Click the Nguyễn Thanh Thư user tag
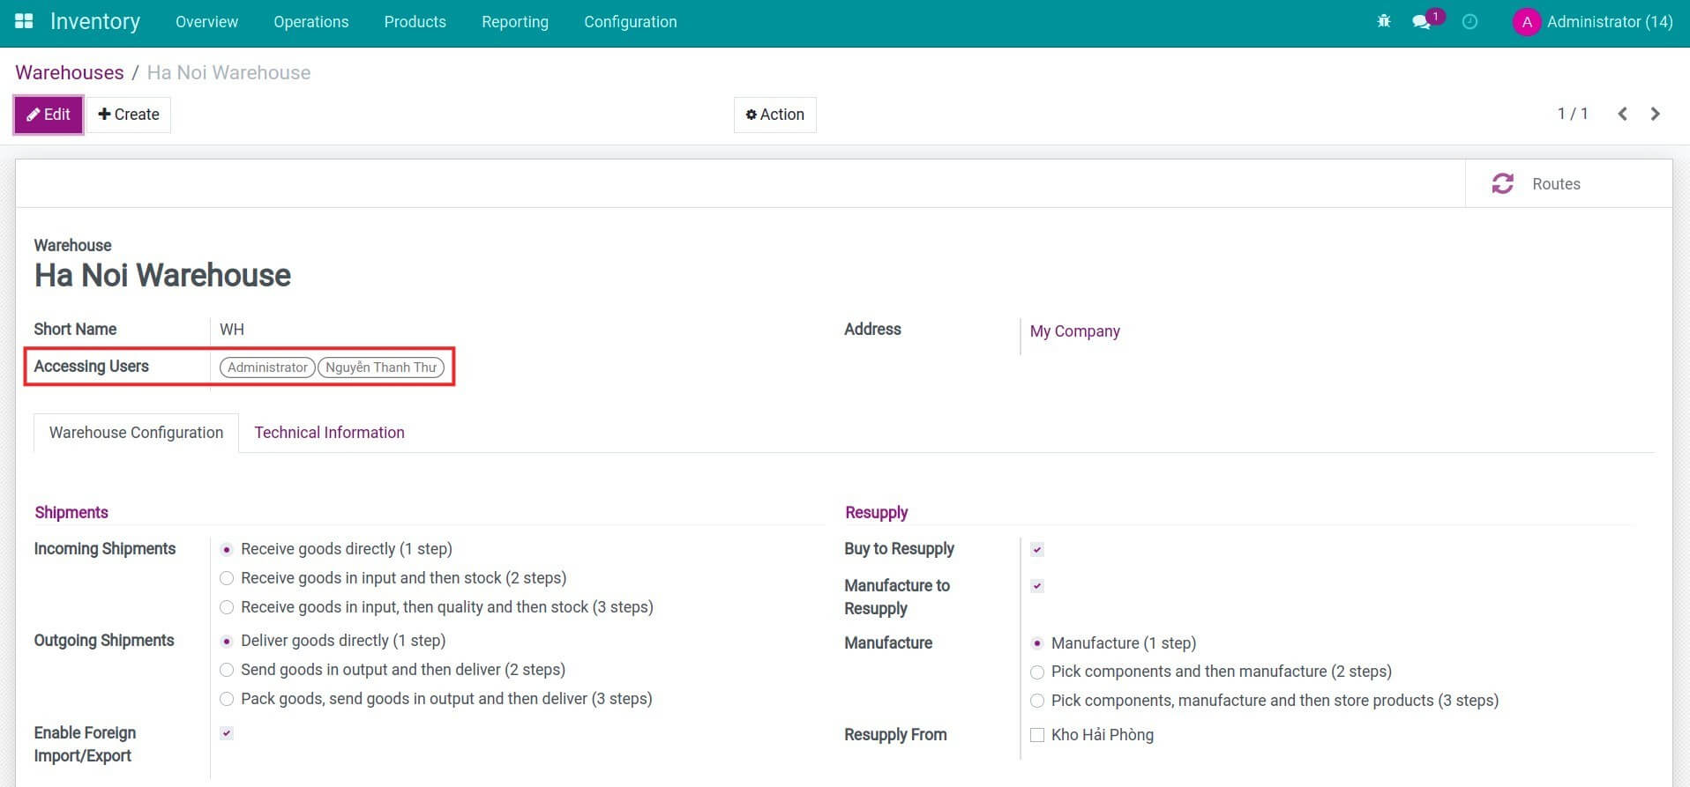Screen dimensions: 1690x787 380,368
